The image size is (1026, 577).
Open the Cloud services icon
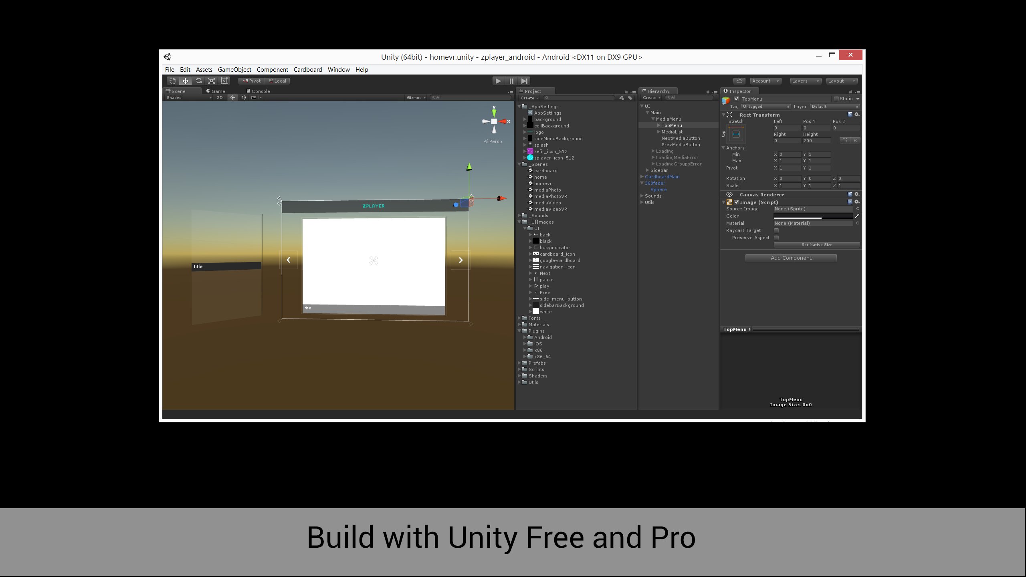[739, 81]
